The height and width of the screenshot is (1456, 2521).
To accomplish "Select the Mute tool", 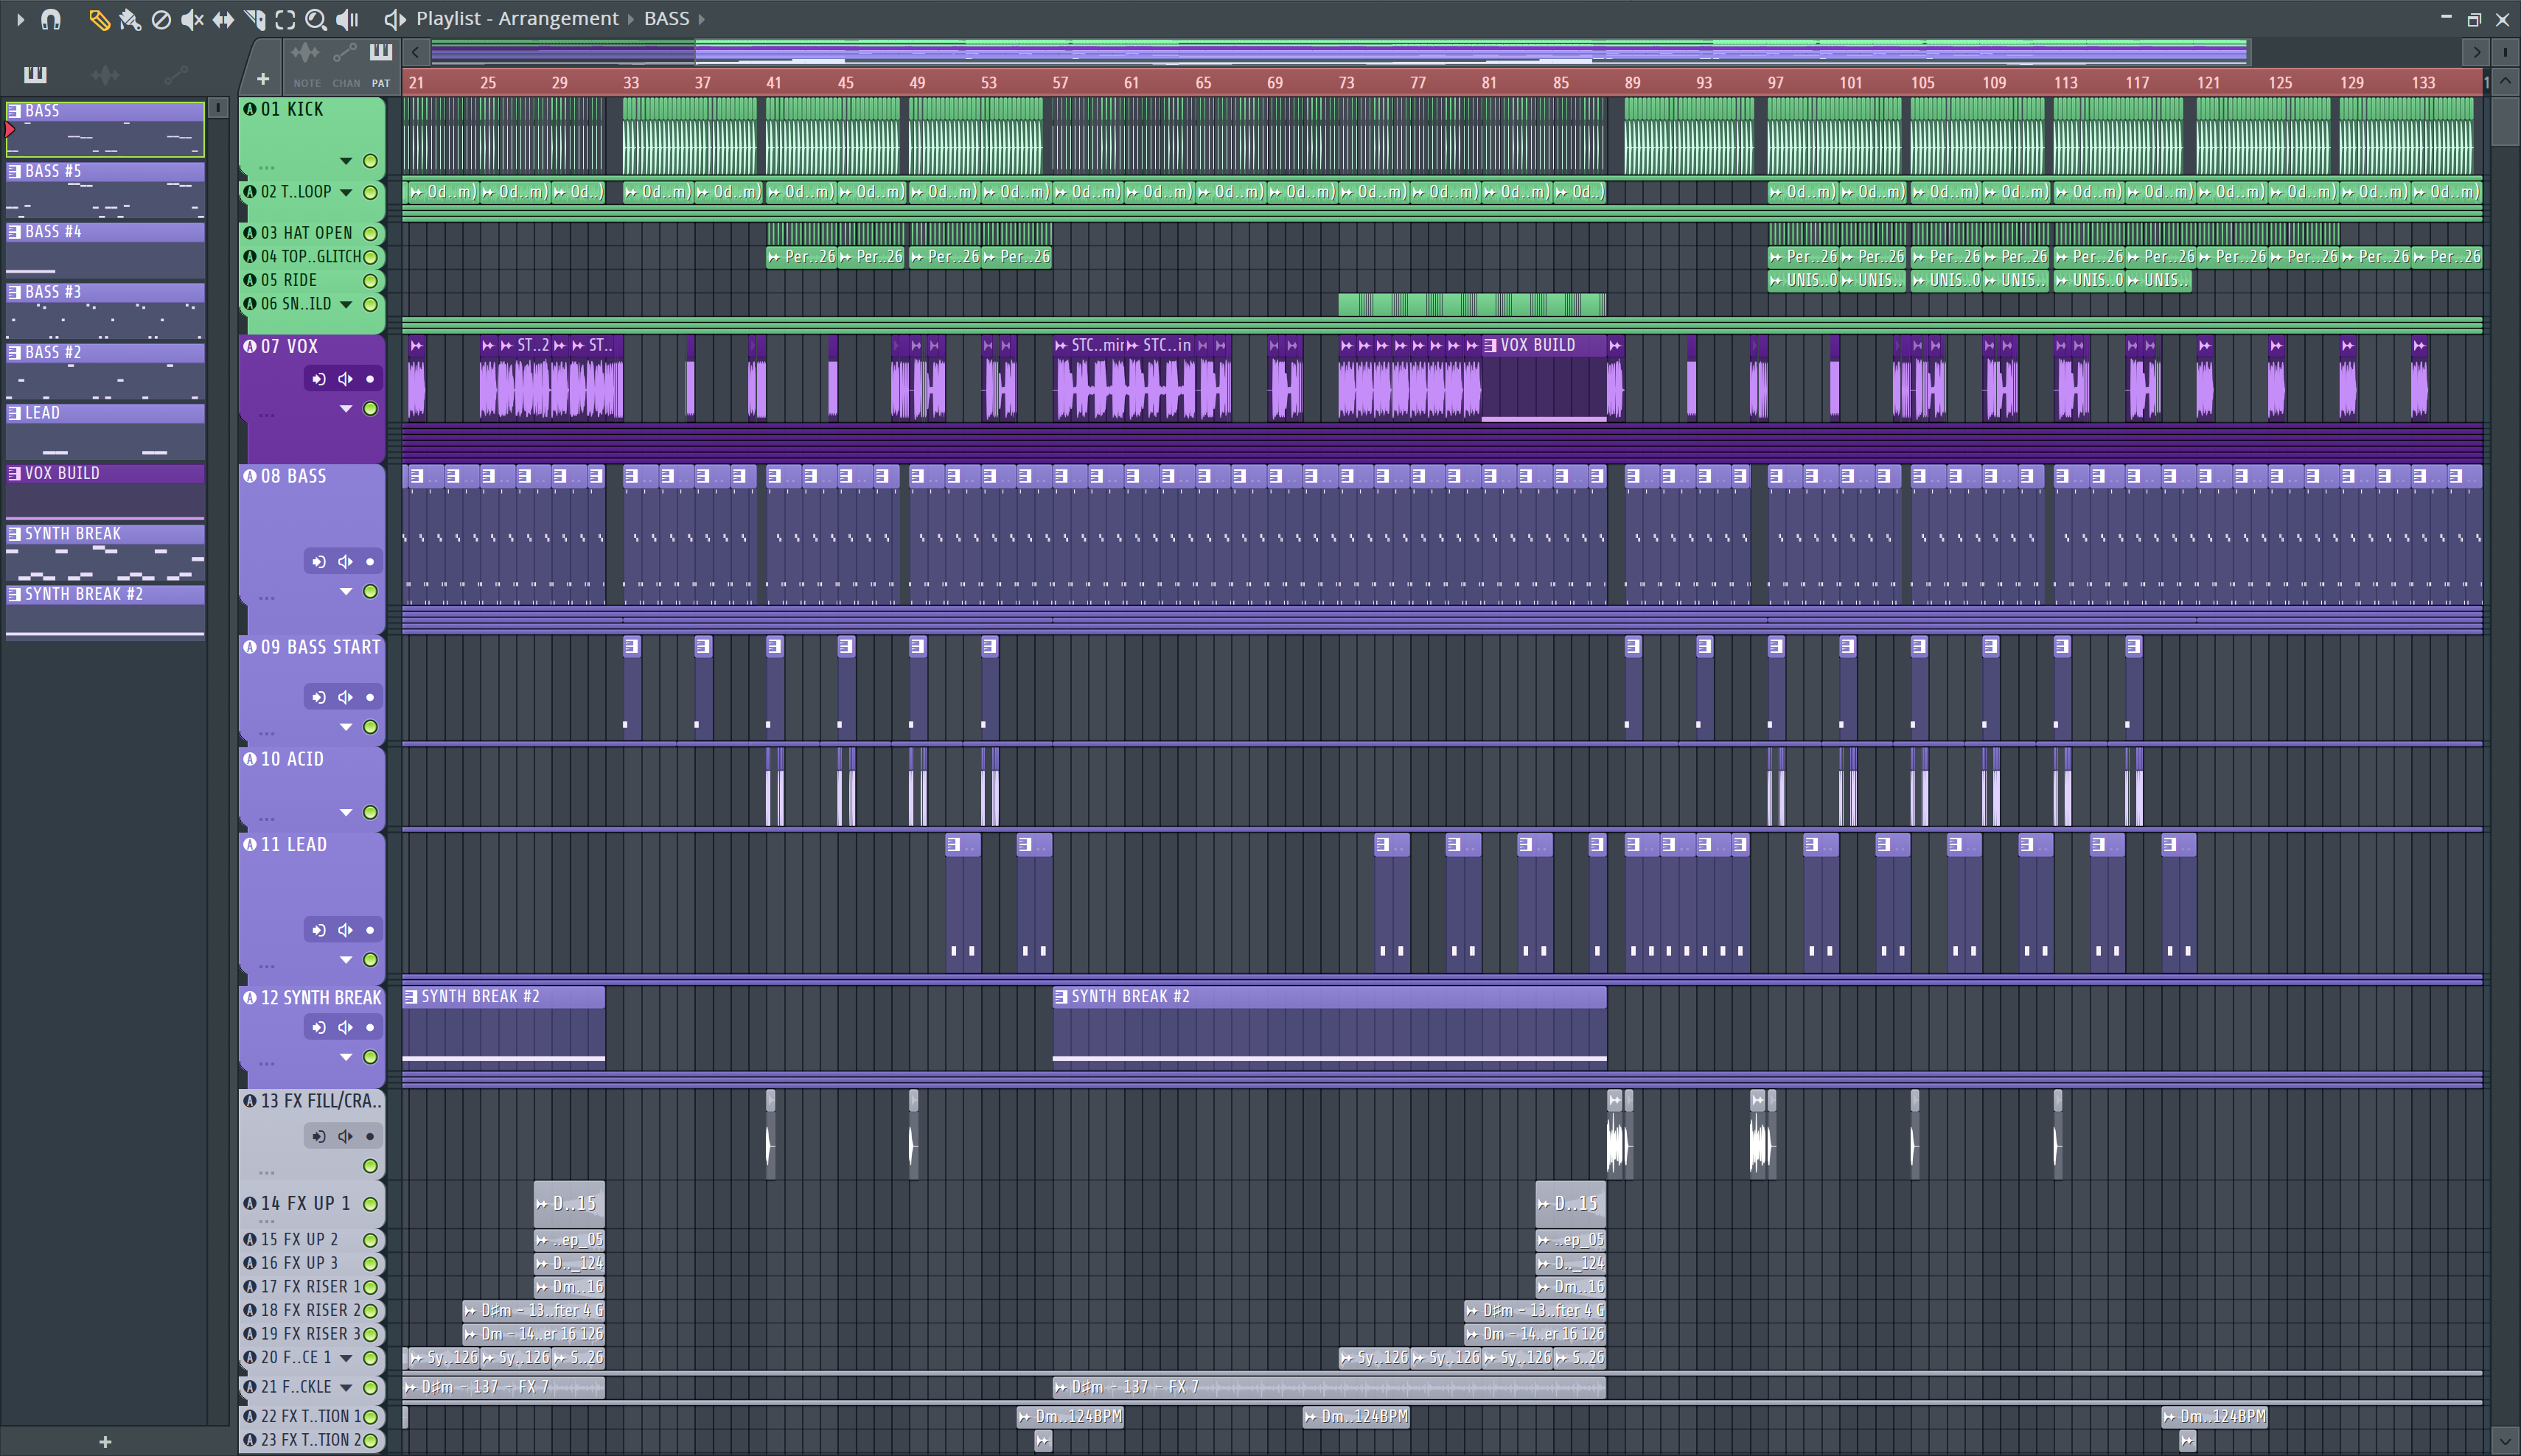I will (191, 19).
